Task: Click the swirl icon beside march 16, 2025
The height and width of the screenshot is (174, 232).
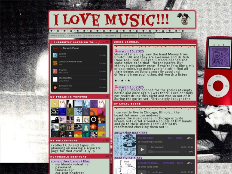Action: [116, 51]
